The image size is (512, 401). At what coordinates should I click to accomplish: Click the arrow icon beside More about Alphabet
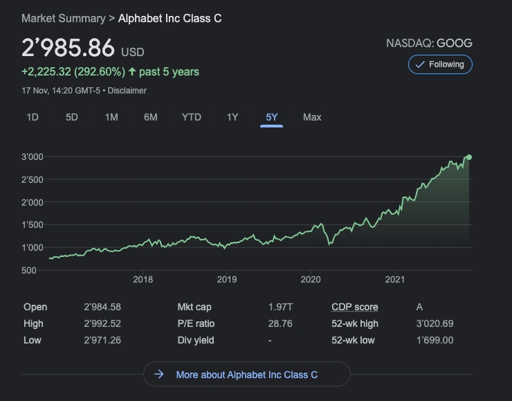click(x=159, y=374)
